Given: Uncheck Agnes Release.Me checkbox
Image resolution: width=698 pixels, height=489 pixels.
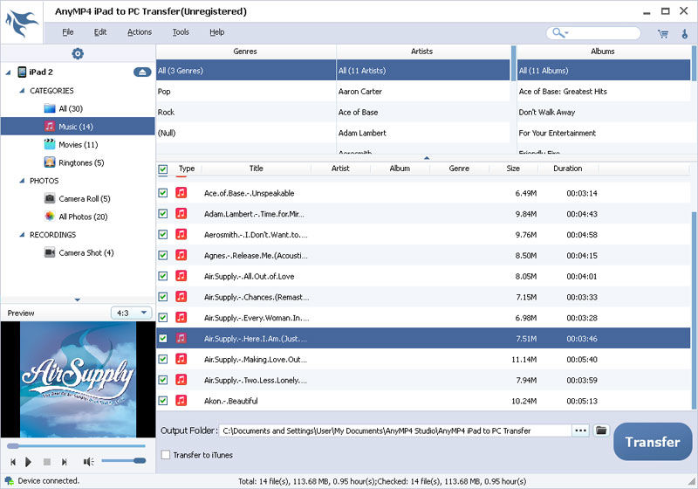Looking at the screenshot, I should point(163,255).
